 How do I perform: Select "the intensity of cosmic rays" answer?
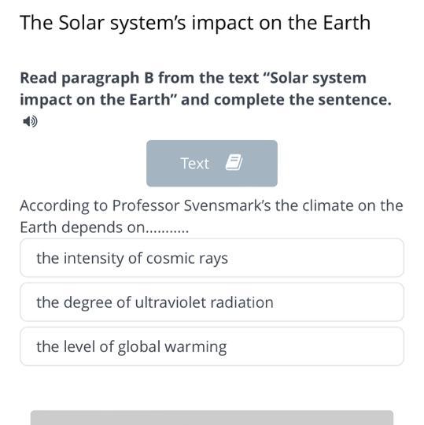(212, 258)
